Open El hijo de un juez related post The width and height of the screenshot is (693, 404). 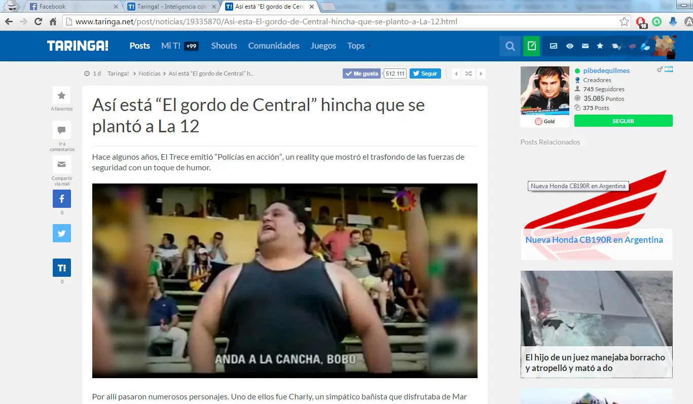pos(595,362)
